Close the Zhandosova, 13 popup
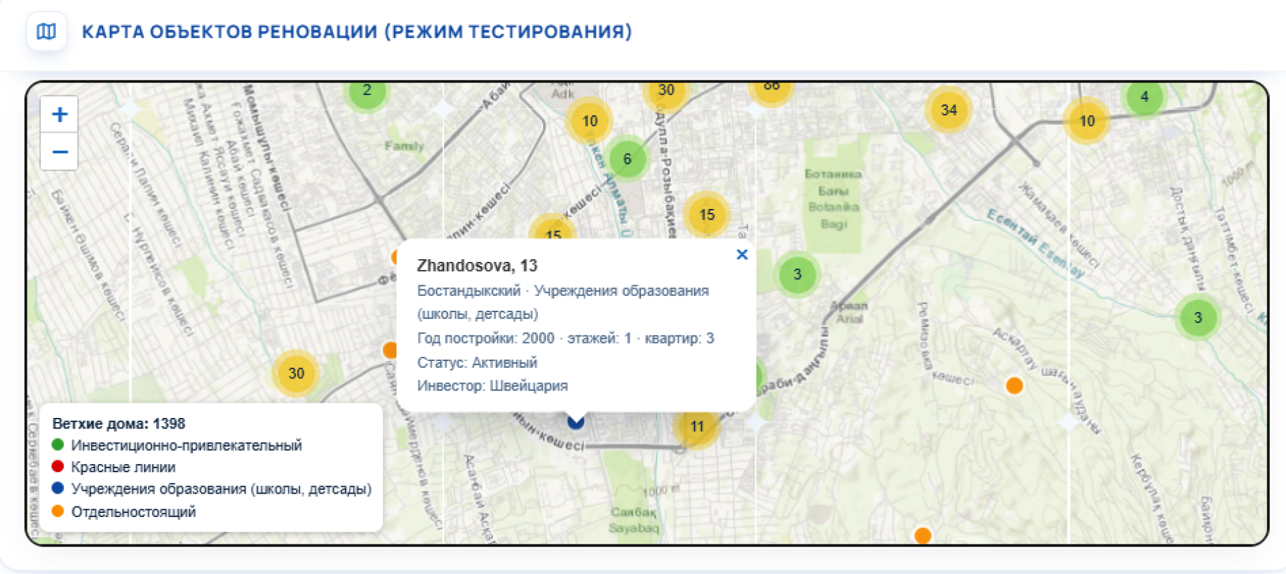1286x574 pixels. [742, 255]
